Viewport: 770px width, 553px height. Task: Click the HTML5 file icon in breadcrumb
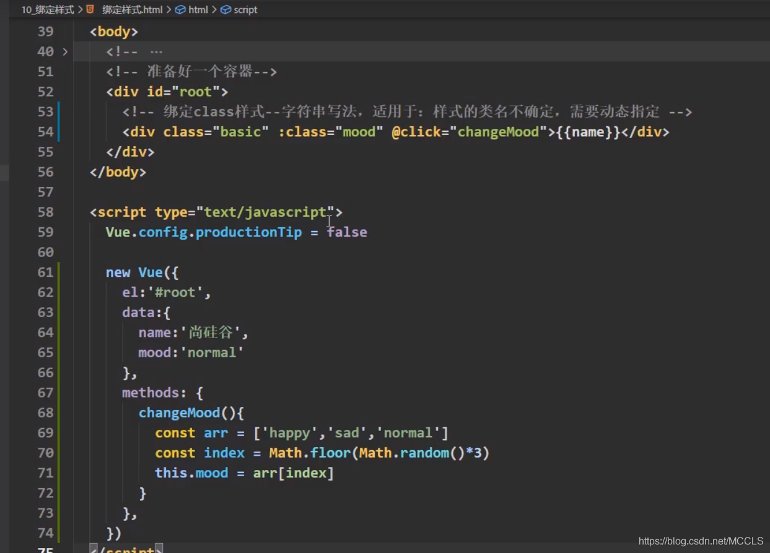click(x=90, y=9)
